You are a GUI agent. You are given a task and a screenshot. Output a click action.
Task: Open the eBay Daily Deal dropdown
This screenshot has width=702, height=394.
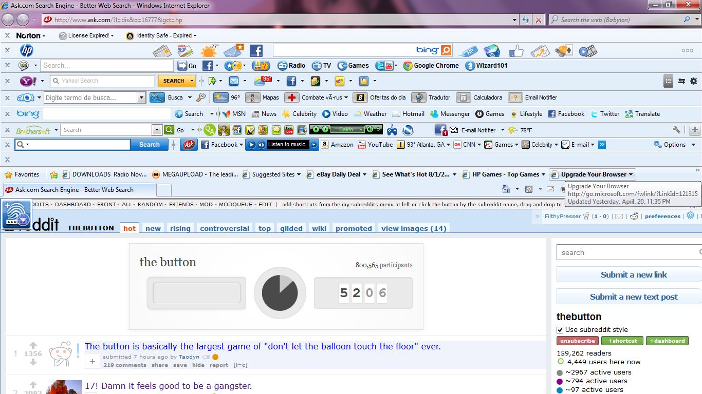tap(364, 174)
